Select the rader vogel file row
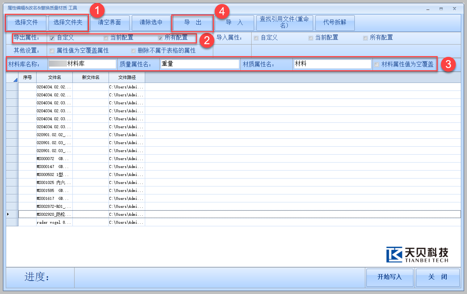Screen dimensions: 467x294 pyautogui.click(x=54, y=223)
